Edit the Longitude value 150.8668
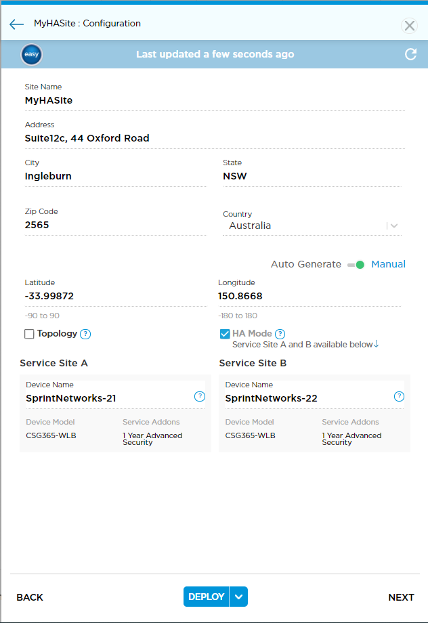Screen dimensions: 428x623 (309, 297)
